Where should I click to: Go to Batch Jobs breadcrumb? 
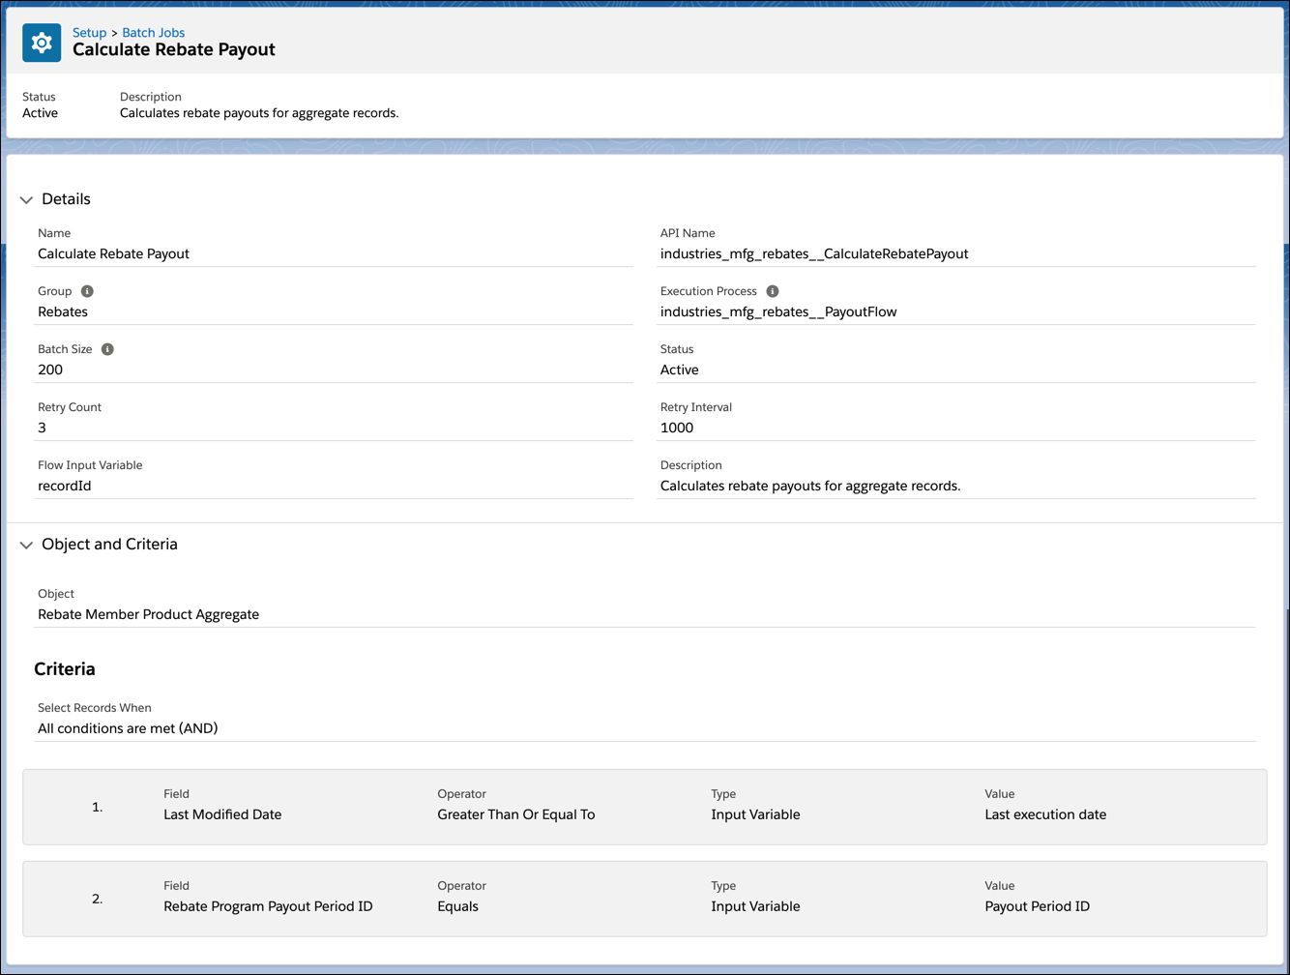153,32
